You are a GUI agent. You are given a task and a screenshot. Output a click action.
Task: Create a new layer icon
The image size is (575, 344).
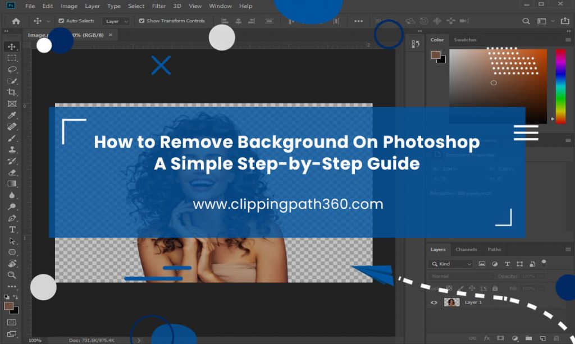tap(543, 338)
